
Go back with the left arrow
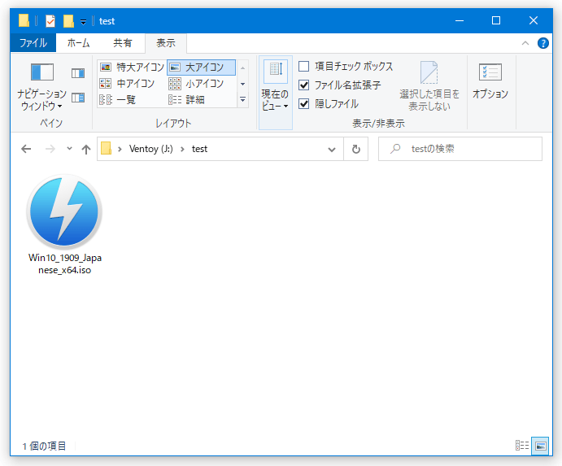point(26,149)
